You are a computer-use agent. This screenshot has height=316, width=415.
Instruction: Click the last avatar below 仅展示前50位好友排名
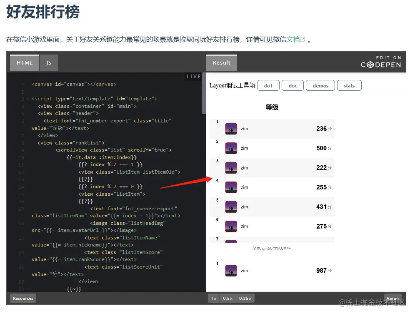pos(231,270)
